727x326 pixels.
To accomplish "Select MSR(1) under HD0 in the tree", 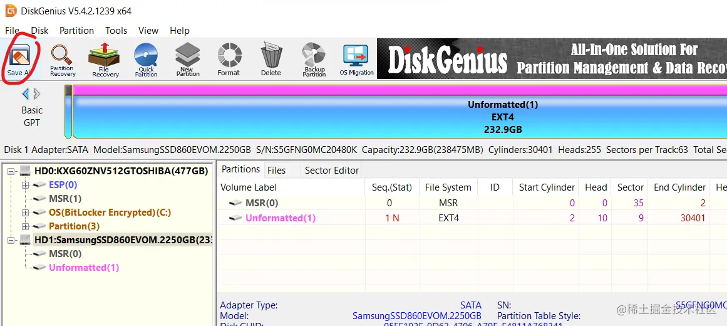I will point(65,199).
